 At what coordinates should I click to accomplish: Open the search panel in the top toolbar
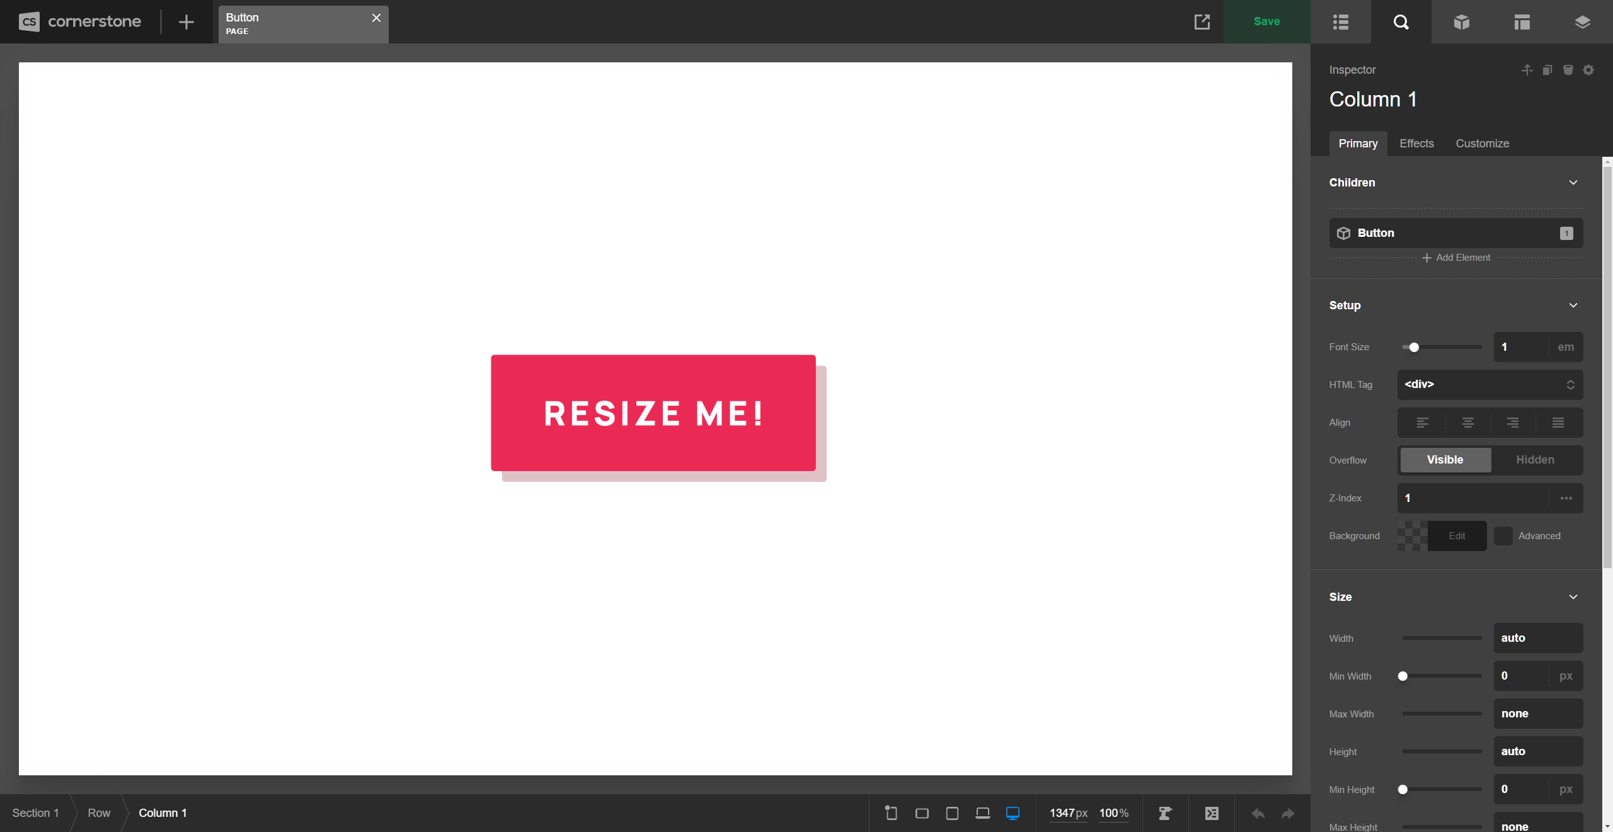(1401, 22)
